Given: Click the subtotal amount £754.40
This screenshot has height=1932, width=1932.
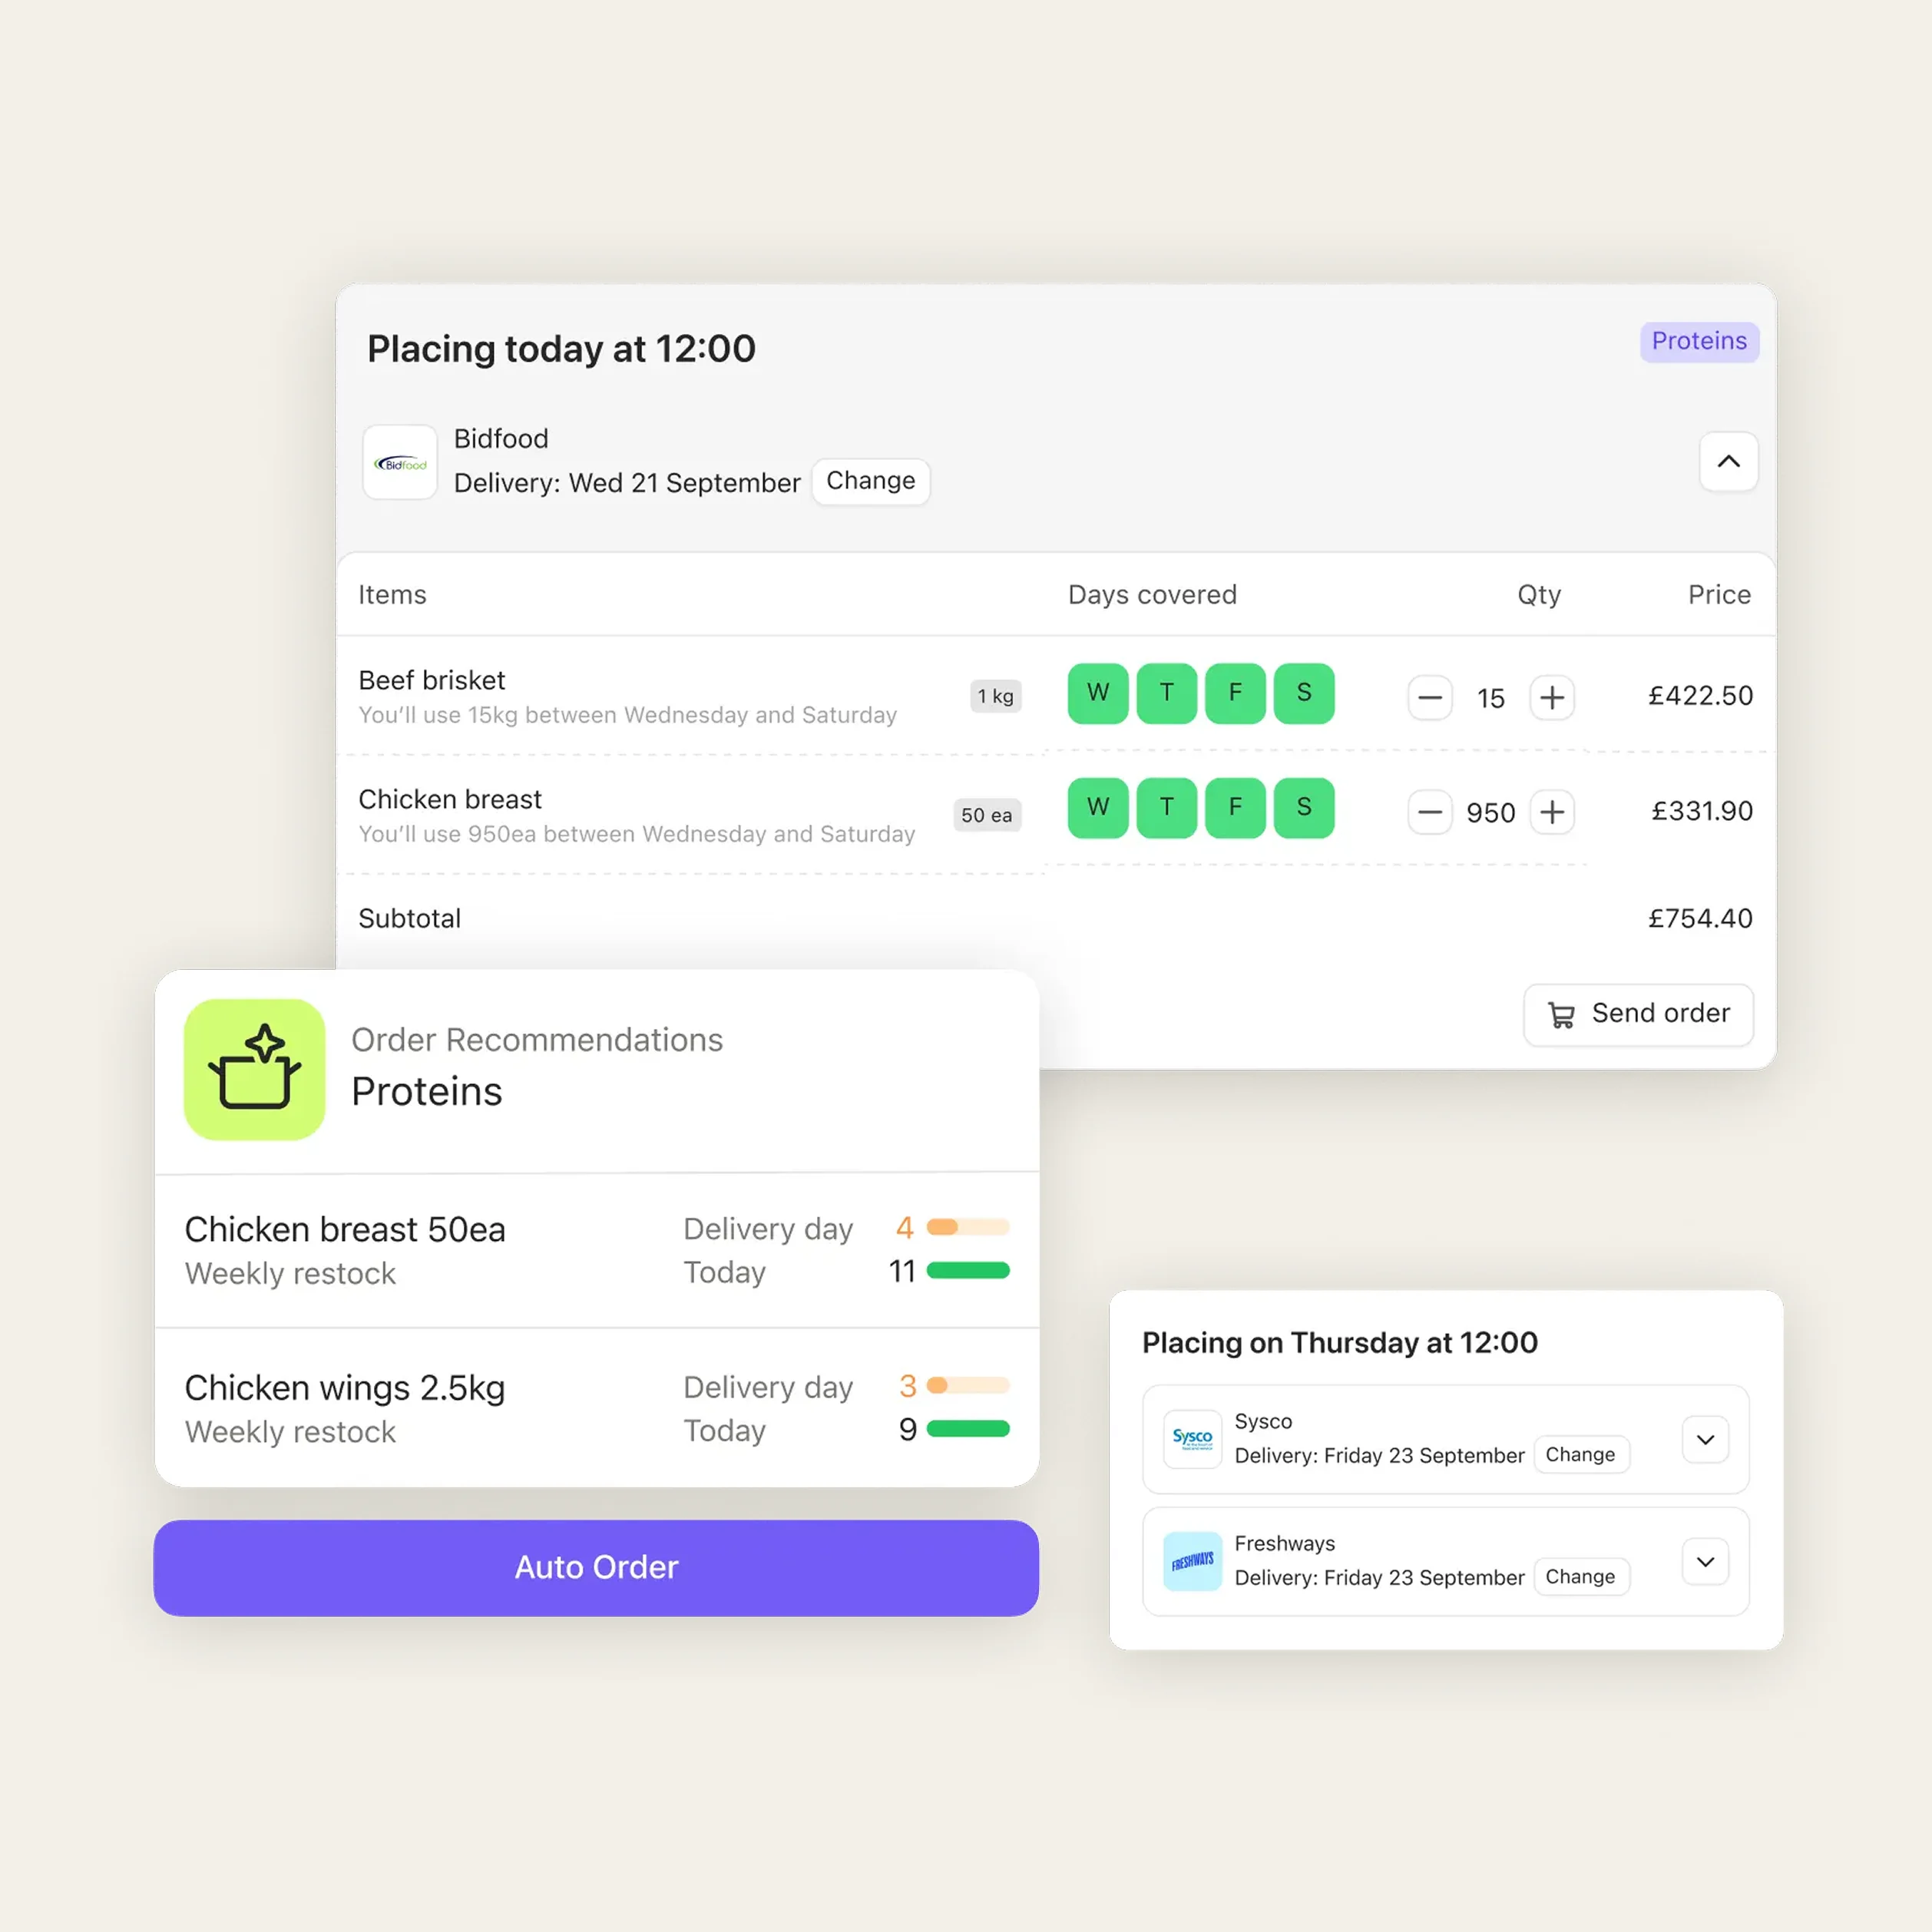Looking at the screenshot, I should point(1700,918).
